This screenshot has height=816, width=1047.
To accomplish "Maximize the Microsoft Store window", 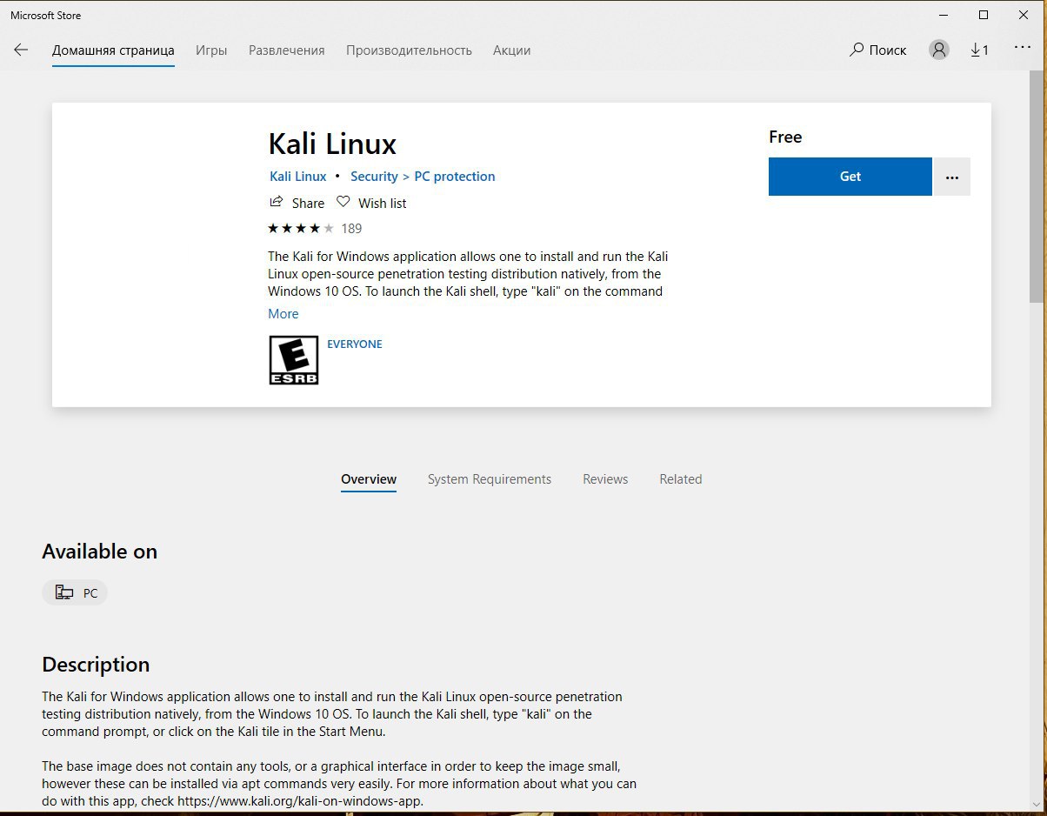I will 984,15.
